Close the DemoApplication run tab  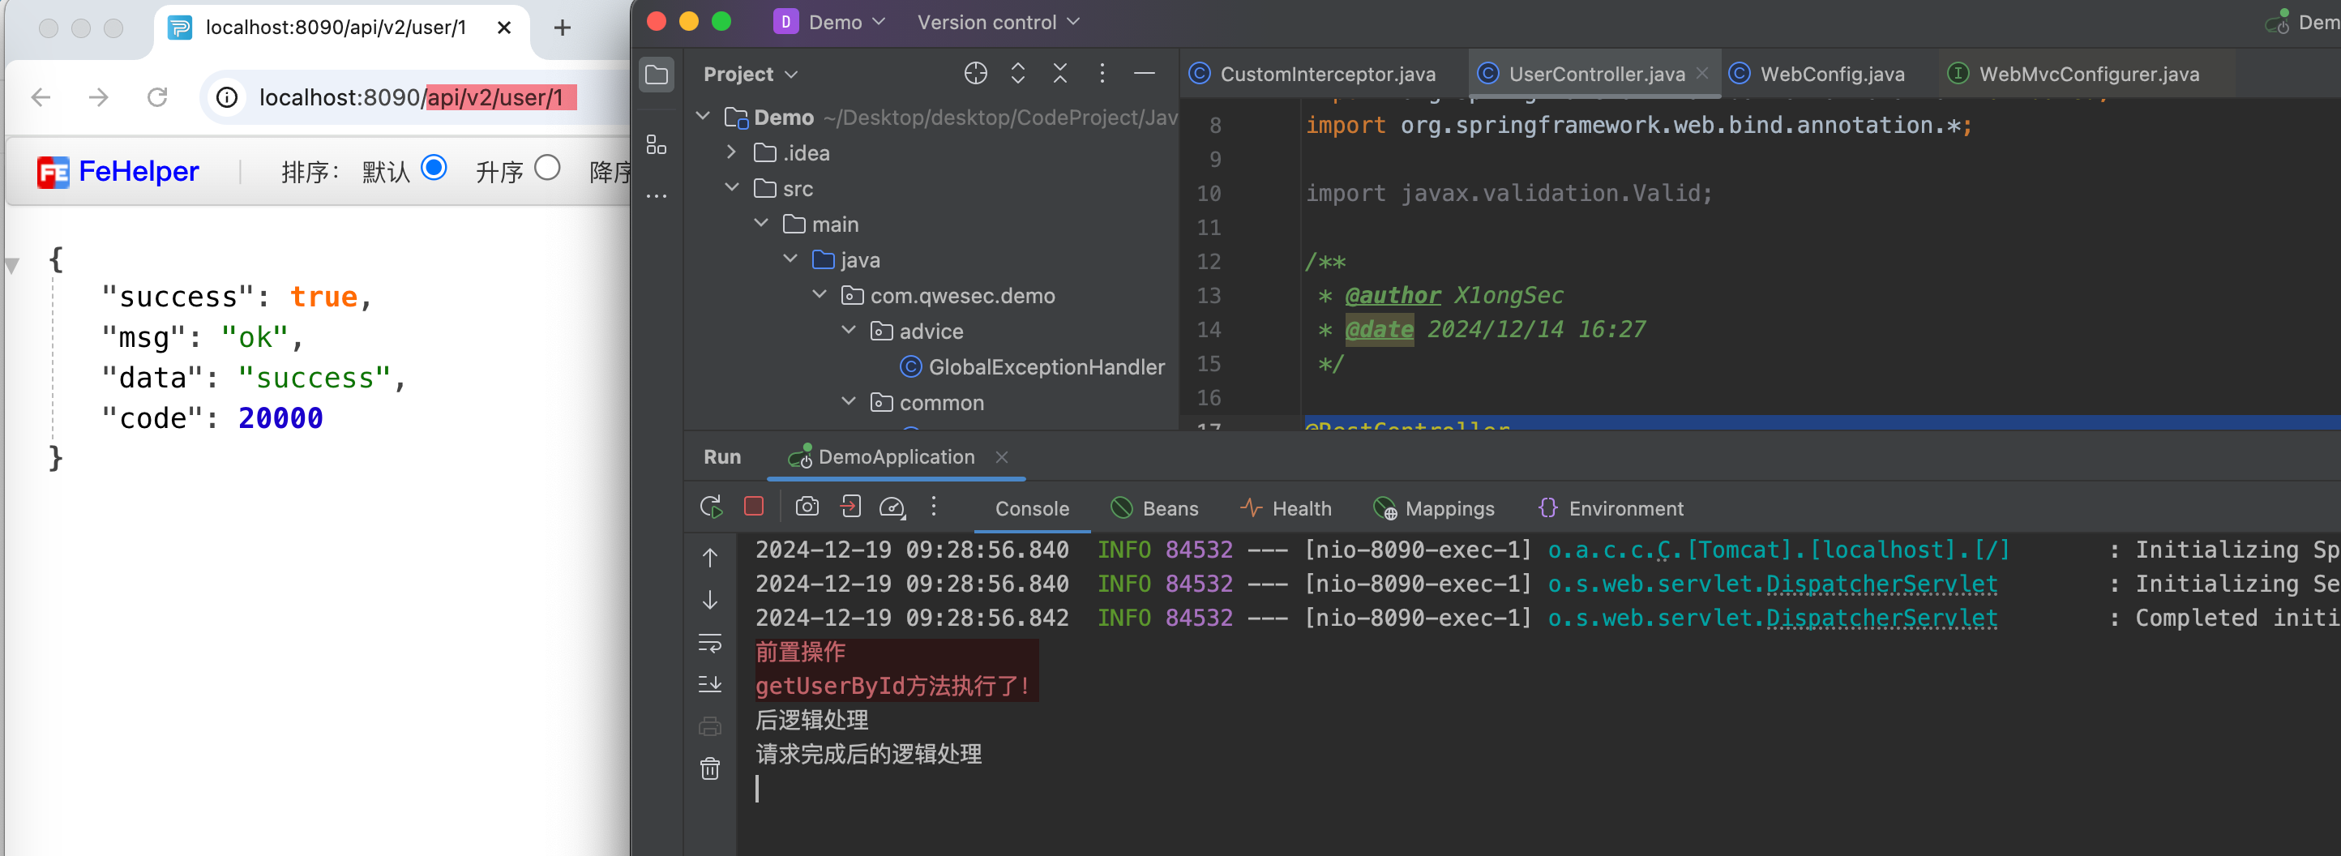[1001, 457]
